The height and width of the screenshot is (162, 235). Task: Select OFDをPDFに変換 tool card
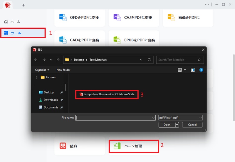[x=80, y=18]
